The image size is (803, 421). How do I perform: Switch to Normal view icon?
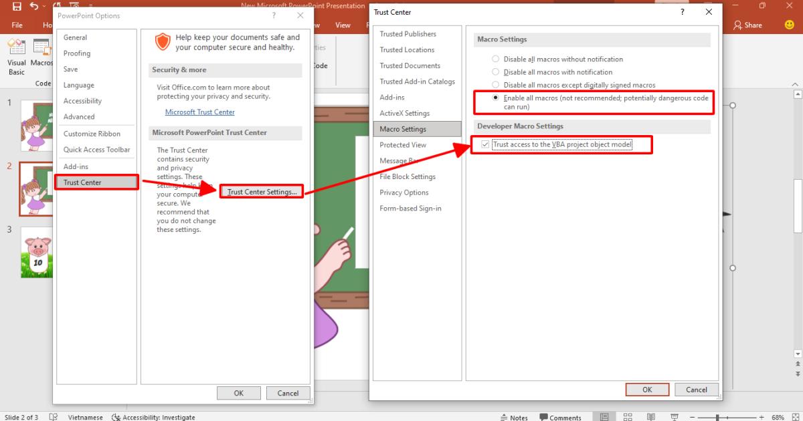(604, 417)
